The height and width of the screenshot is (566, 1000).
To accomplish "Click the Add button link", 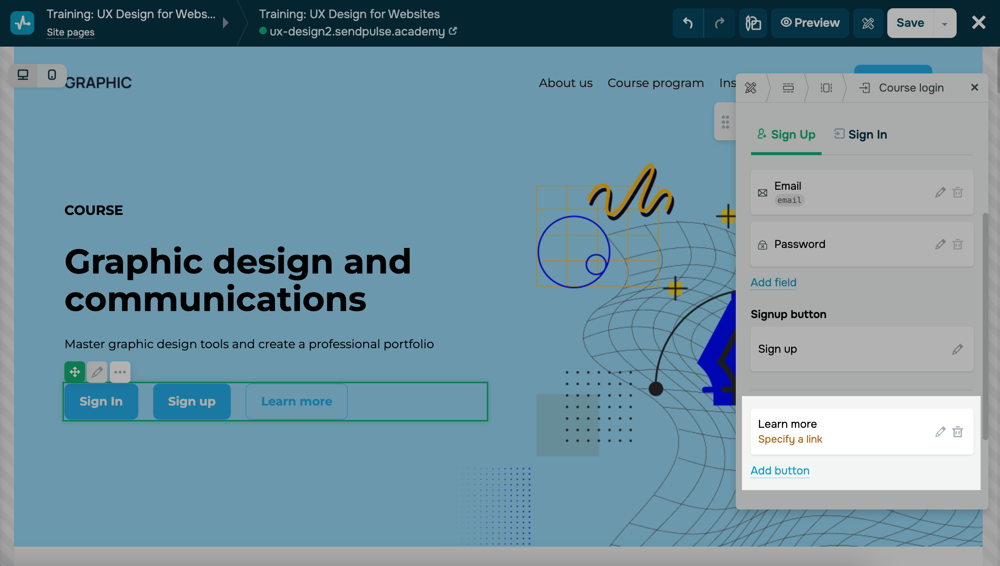I will tap(780, 471).
